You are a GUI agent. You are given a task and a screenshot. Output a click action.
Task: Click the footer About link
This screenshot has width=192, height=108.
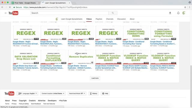(7, 100)
